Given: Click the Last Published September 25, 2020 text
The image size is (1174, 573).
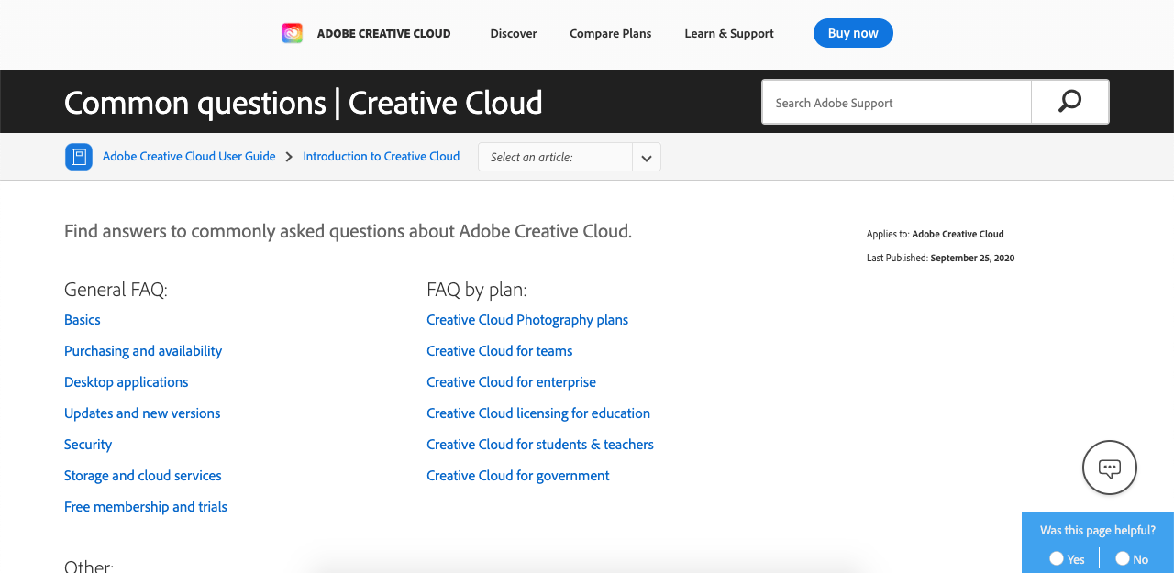Looking at the screenshot, I should point(940,259).
